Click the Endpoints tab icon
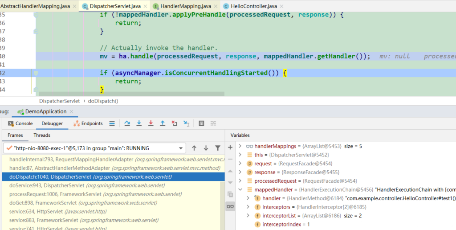456x230 pixels. click(x=77, y=123)
